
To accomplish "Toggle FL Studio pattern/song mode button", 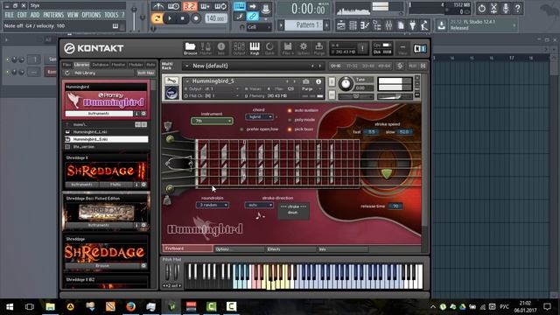I will [x=157, y=17].
